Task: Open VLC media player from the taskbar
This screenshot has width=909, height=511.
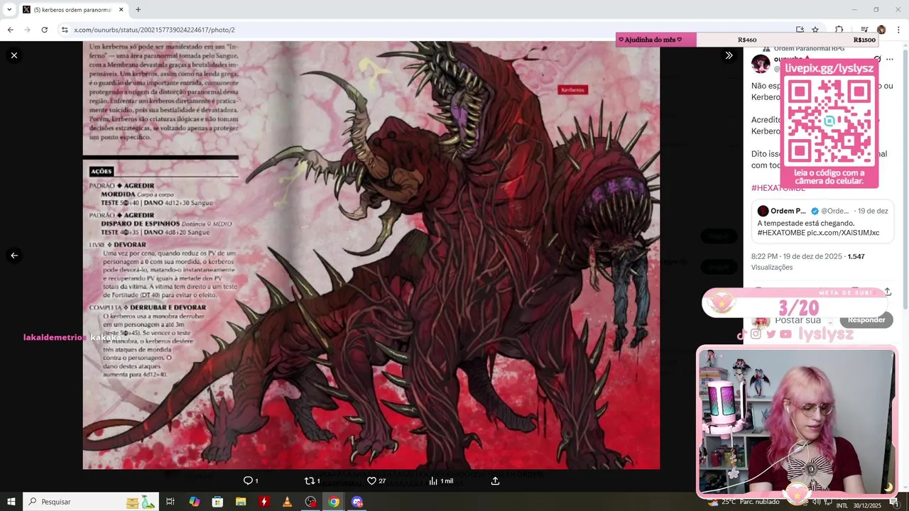Action: tap(287, 502)
